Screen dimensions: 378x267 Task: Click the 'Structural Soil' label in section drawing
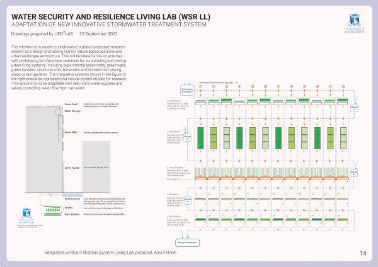pyautogui.click(x=72, y=199)
